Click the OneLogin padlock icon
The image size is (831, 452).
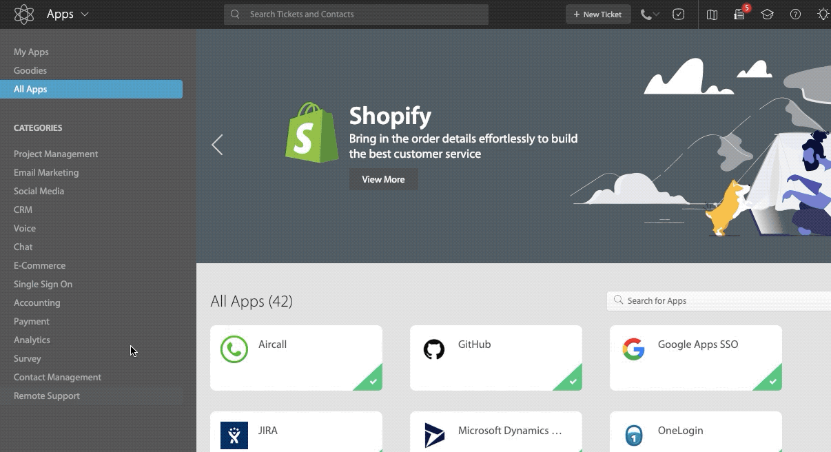coord(634,435)
